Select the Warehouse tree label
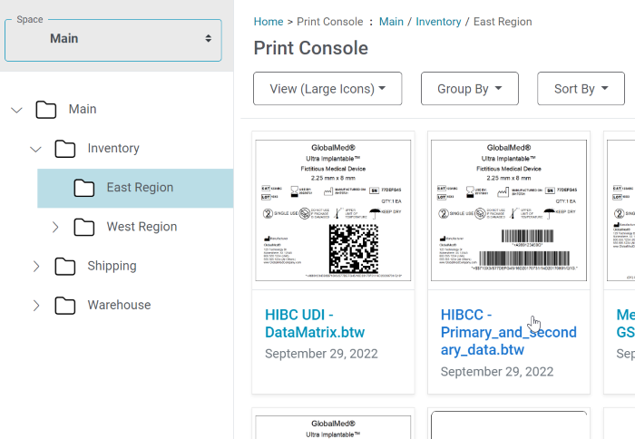Screen dimensions: 635x439 pos(119,305)
